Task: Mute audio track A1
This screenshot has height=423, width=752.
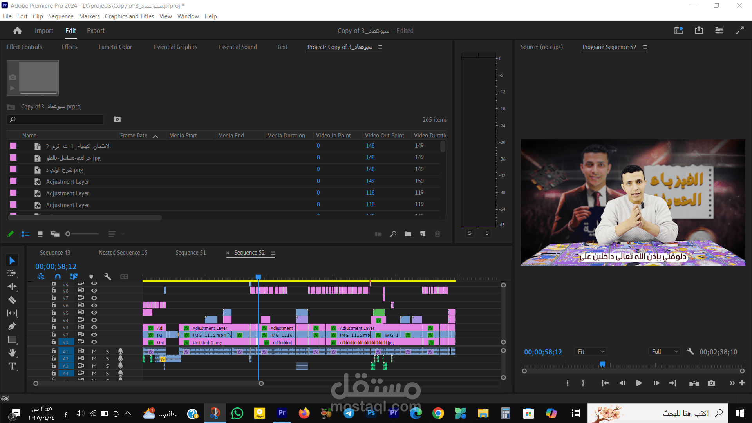Action: coord(94,351)
